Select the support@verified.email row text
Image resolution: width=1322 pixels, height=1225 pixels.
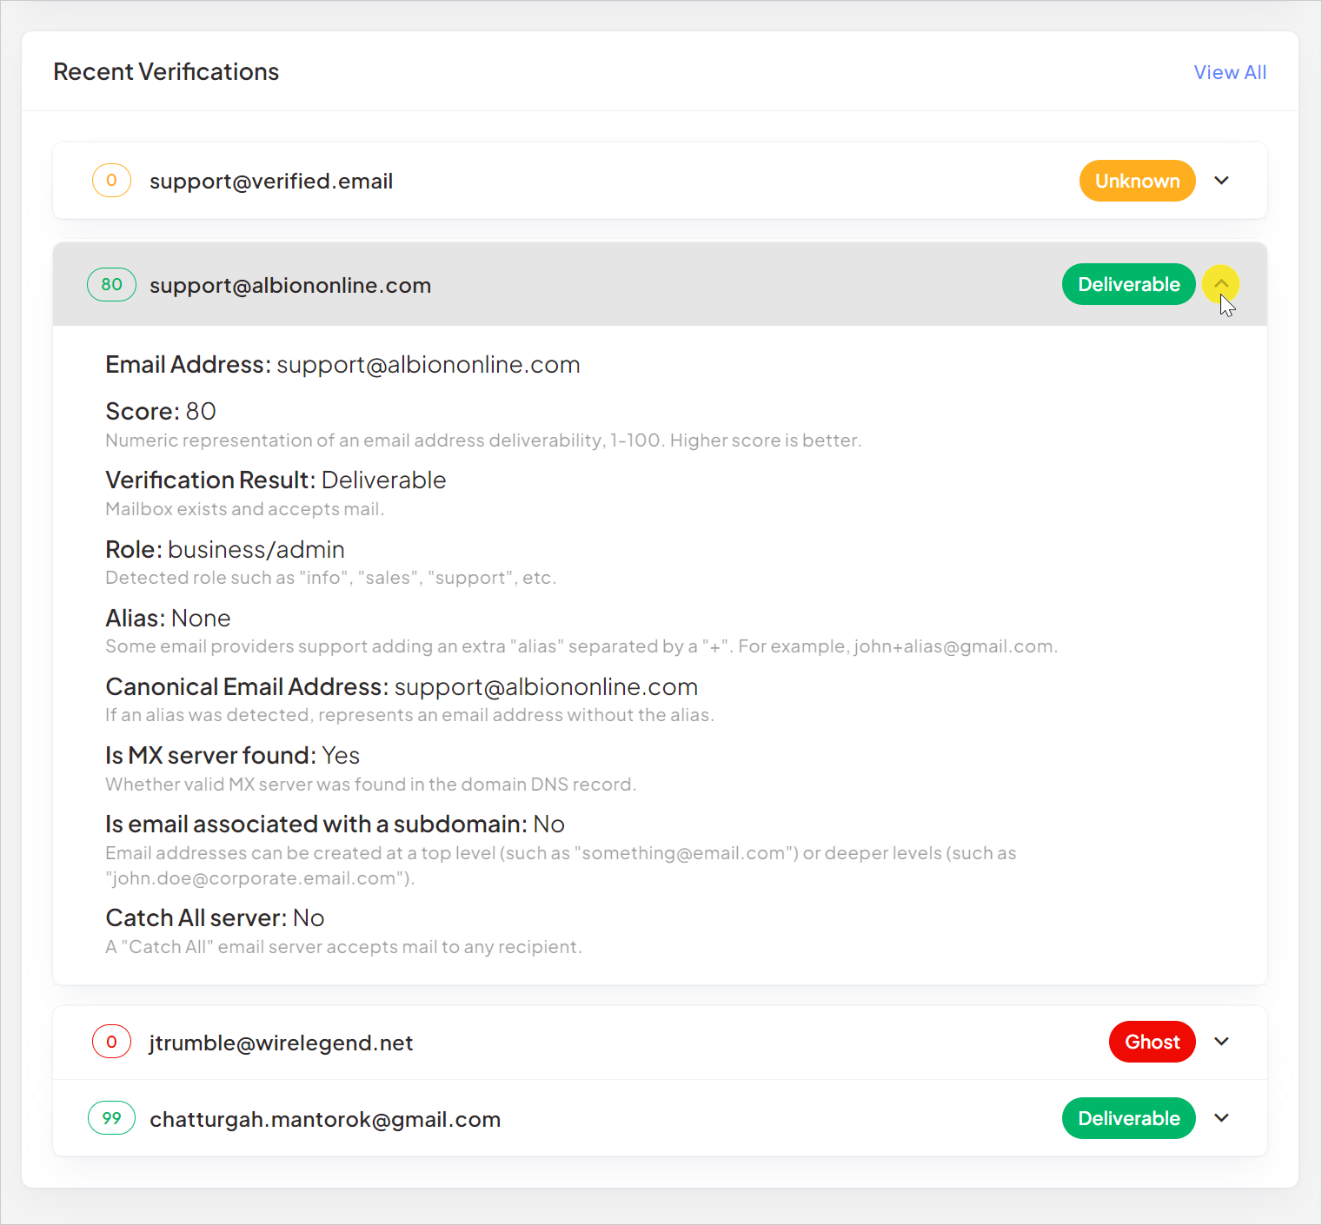pyautogui.click(x=271, y=181)
